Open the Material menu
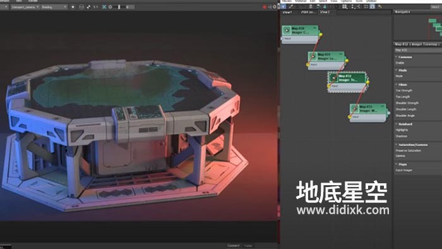The width and height of the screenshot is (442, 249). [x=301, y=1]
